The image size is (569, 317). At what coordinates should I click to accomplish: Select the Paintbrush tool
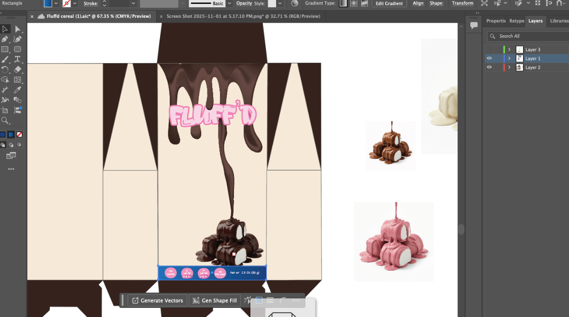pyautogui.click(x=5, y=59)
